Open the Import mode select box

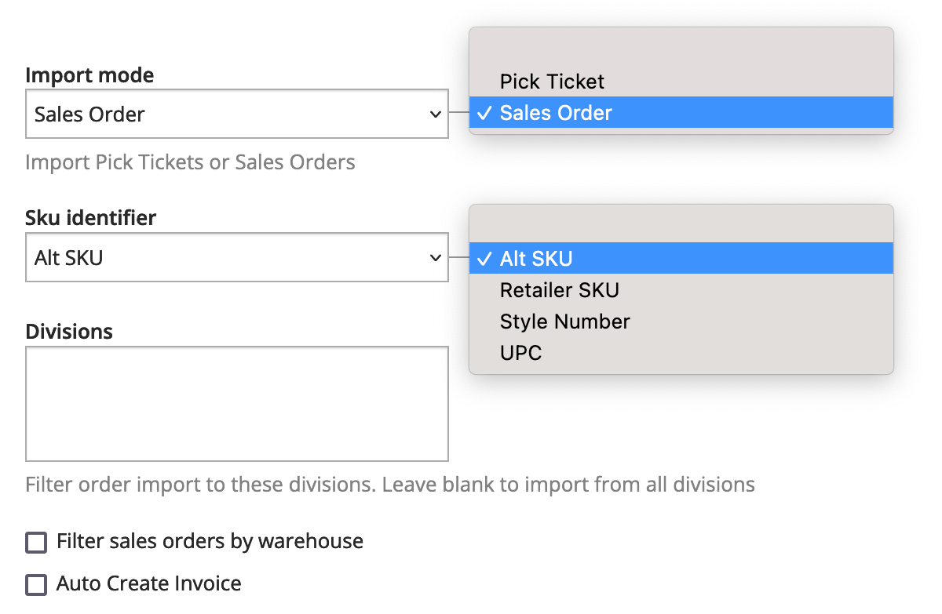point(235,114)
